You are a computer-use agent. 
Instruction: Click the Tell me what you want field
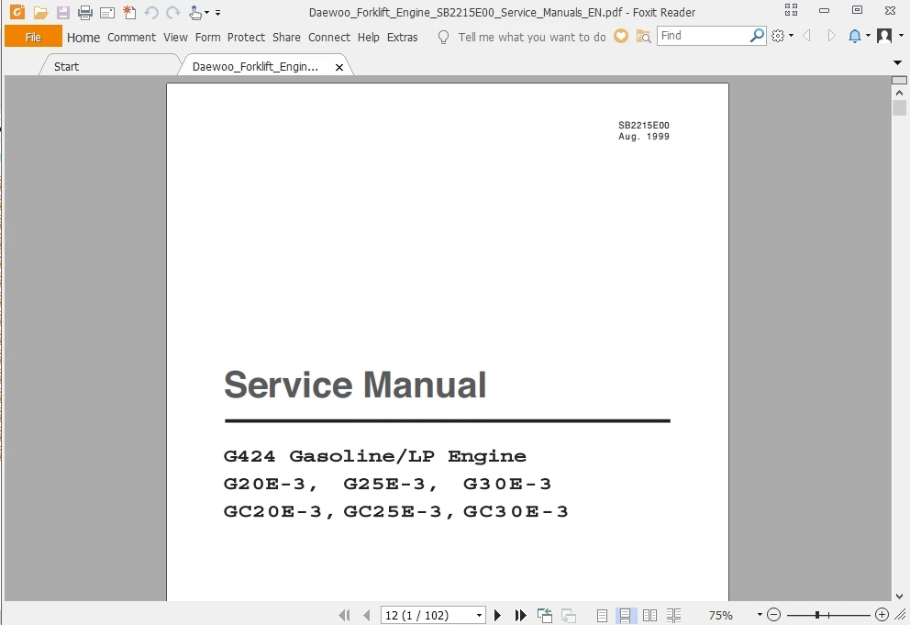pos(532,38)
